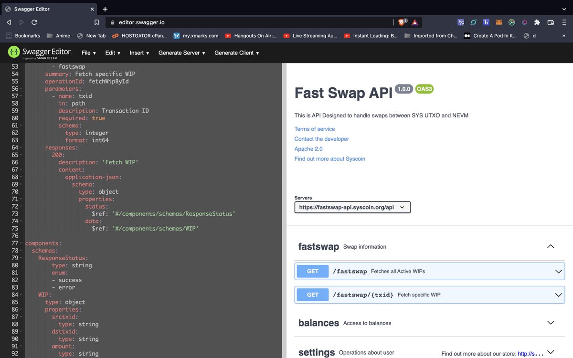Open the extensions puzzle piece menu
The width and height of the screenshot is (573, 358).
pos(537,22)
